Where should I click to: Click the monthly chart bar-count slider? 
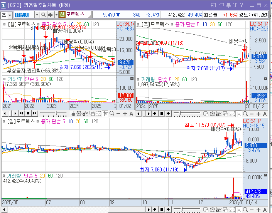[53, 114]
